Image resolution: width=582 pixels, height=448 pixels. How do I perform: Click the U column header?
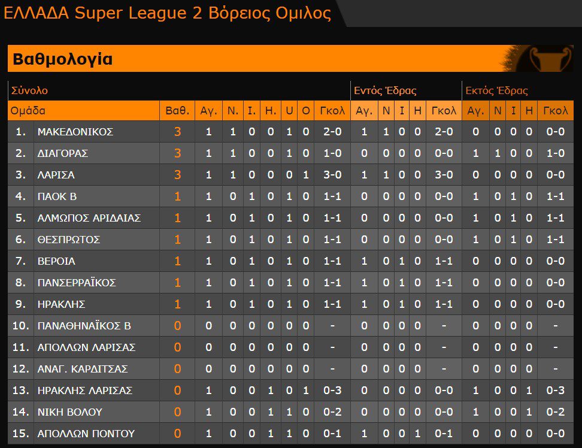(289, 111)
